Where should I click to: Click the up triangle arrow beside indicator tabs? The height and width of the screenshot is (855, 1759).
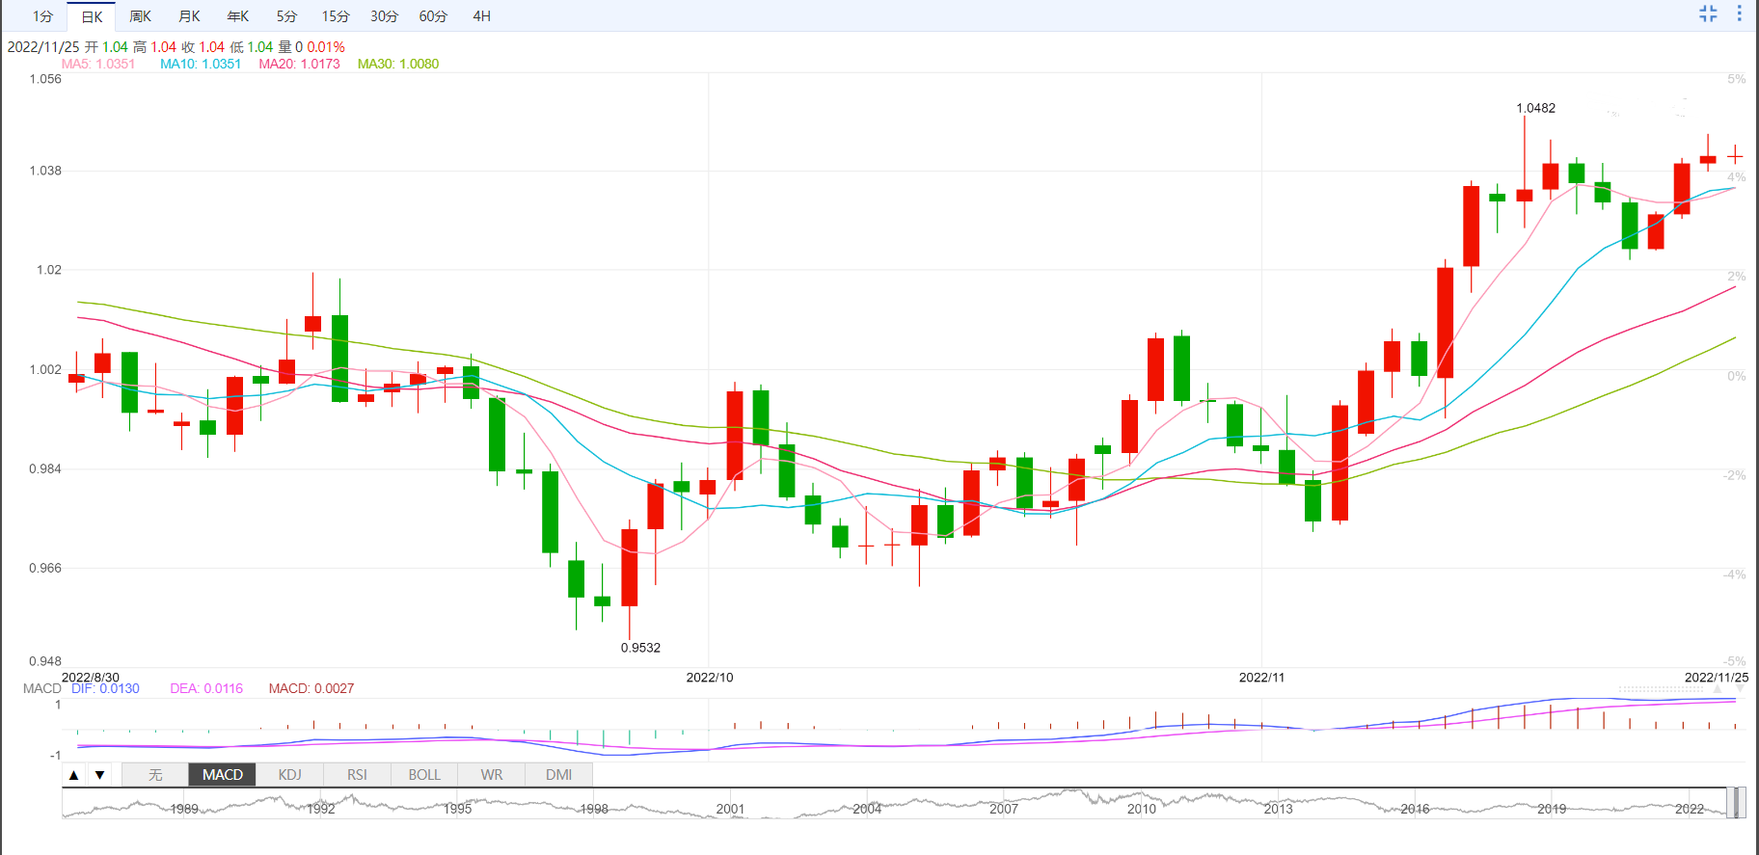[73, 775]
